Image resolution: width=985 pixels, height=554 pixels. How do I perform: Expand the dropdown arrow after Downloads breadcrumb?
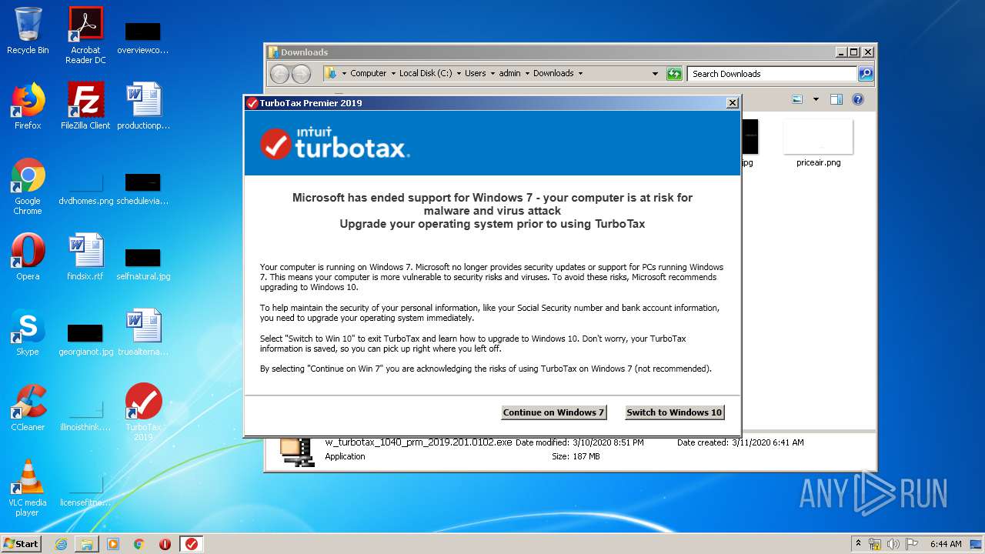pos(580,74)
